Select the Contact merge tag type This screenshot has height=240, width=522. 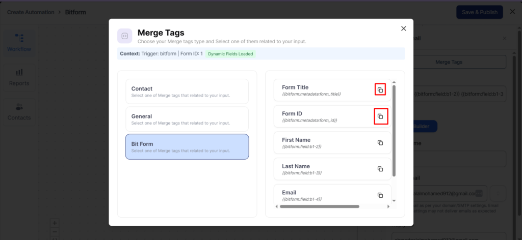[187, 92]
